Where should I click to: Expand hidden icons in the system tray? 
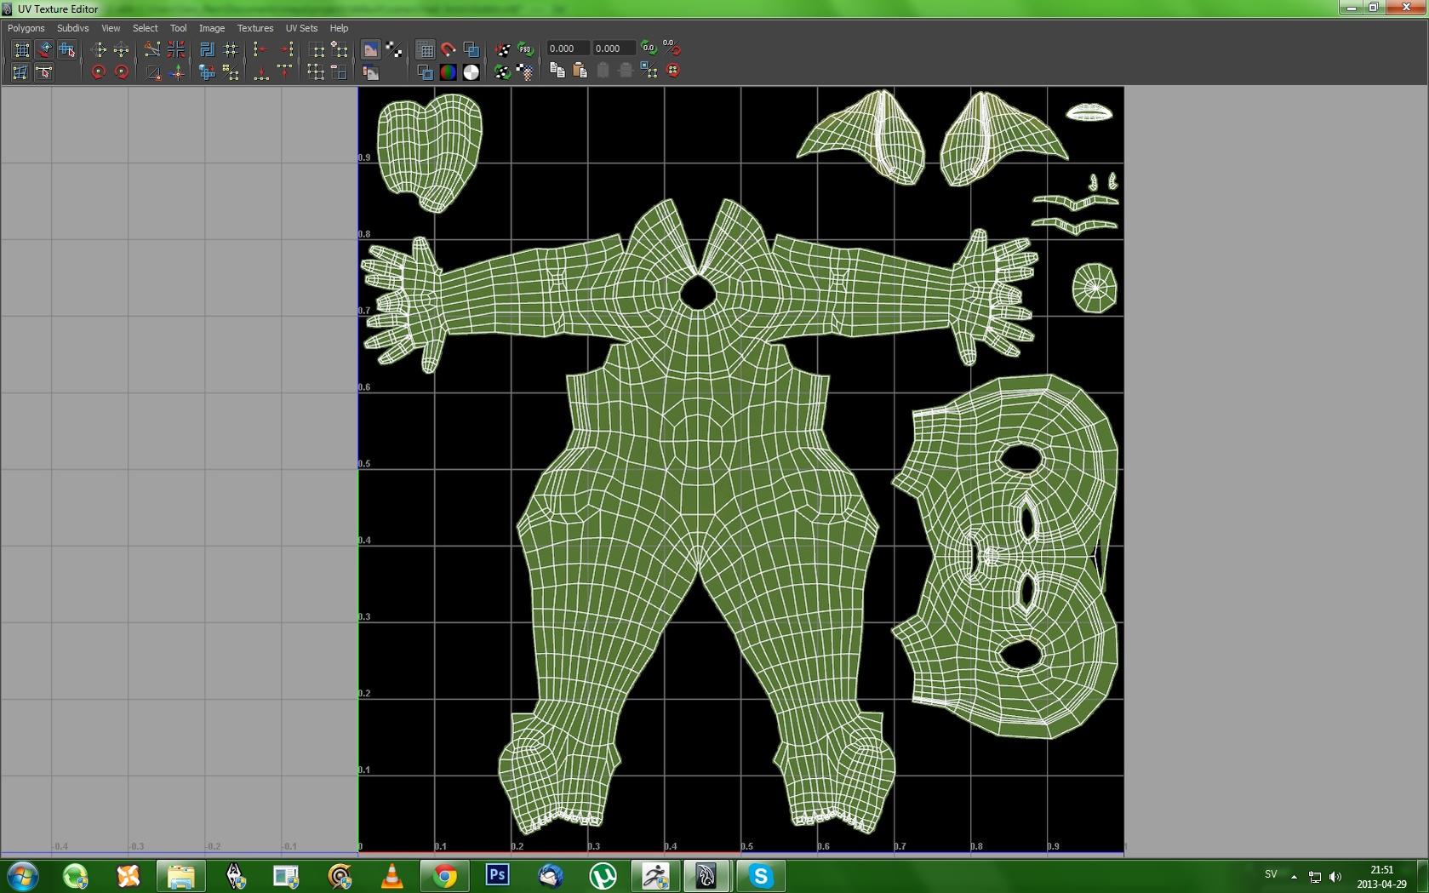[x=1294, y=875]
